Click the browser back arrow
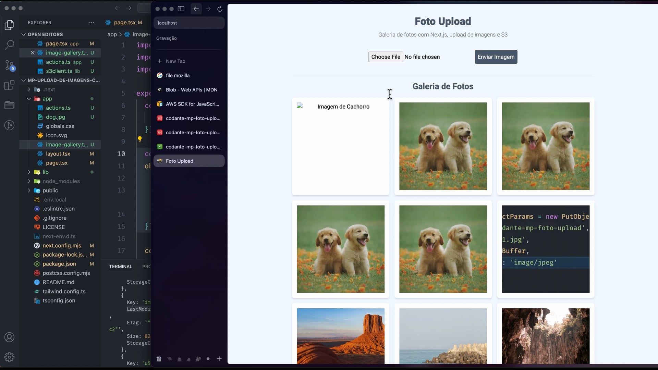The image size is (658, 370). 196,9
